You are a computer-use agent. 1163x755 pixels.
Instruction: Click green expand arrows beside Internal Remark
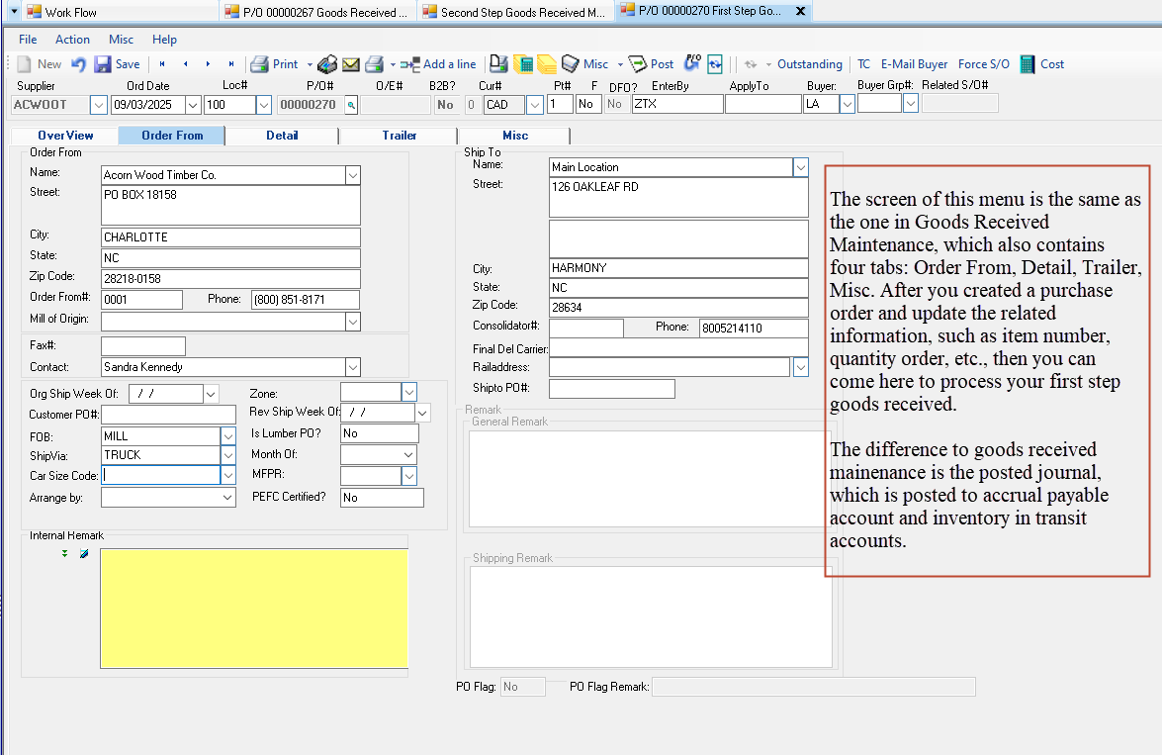(x=65, y=554)
